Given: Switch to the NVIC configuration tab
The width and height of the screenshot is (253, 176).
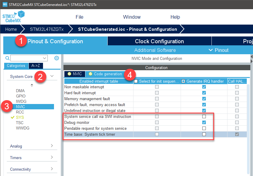Looking at the screenshot, I should point(75,74).
